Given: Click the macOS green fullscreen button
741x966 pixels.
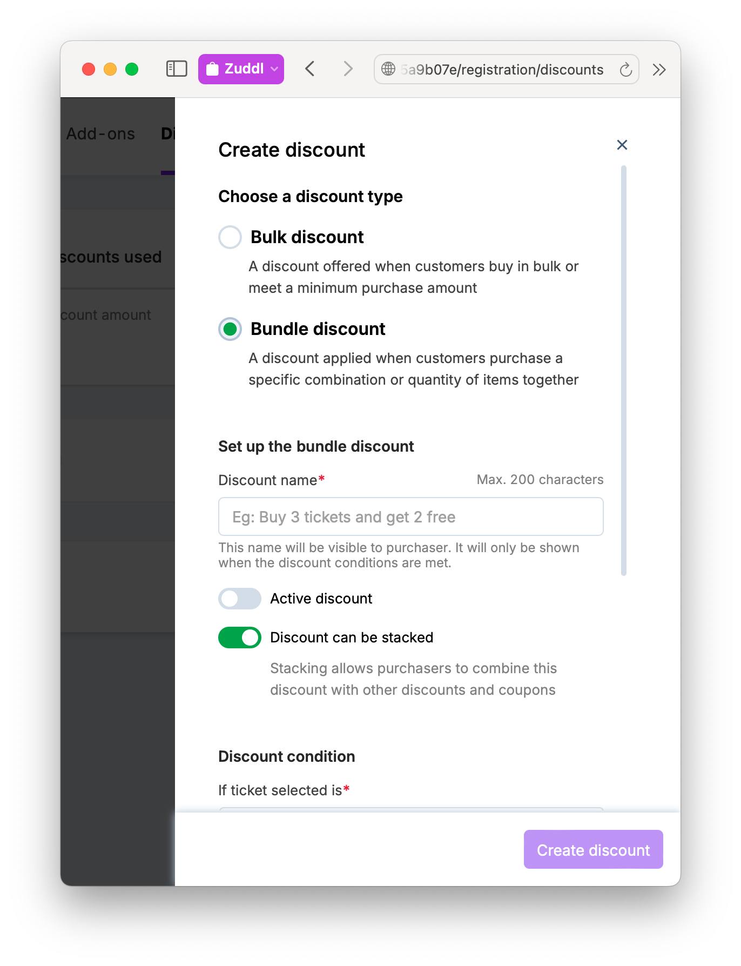Looking at the screenshot, I should pyautogui.click(x=132, y=69).
